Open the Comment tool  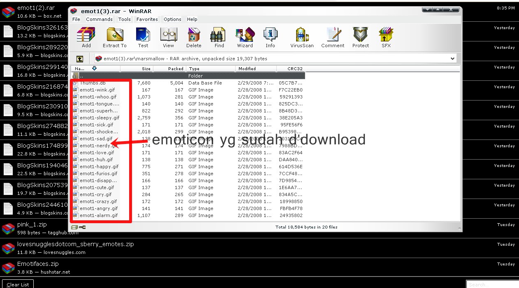333,38
